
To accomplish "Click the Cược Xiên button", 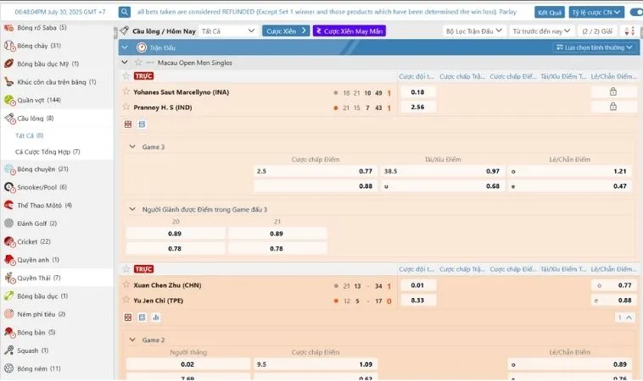I will pos(286,31).
